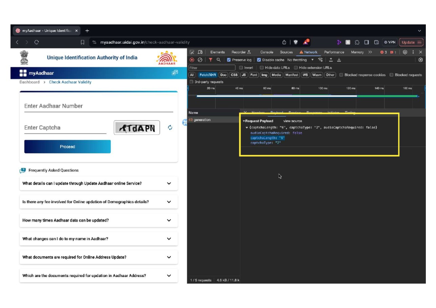The height and width of the screenshot is (308, 436).
Task: Show the 3 errors indicator
Action: pyautogui.click(x=383, y=52)
